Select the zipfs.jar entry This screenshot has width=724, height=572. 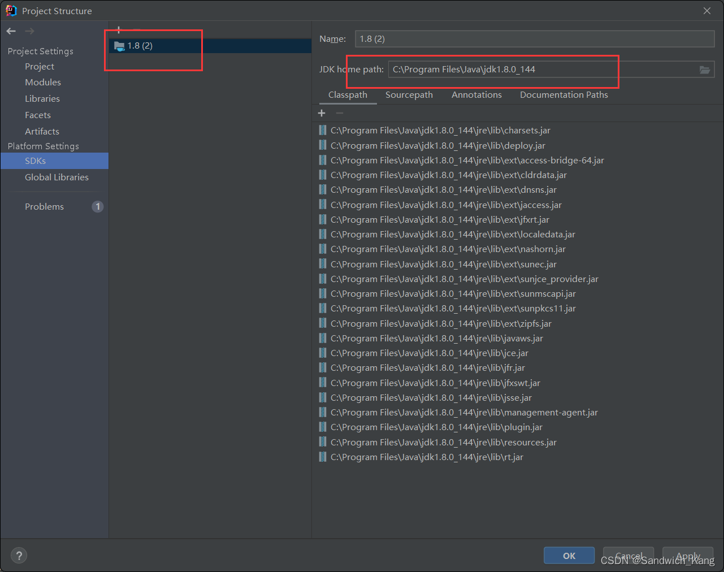tap(435, 323)
